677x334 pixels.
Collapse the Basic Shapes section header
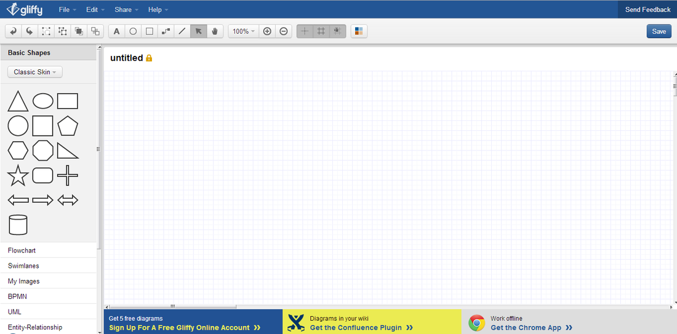[49, 53]
